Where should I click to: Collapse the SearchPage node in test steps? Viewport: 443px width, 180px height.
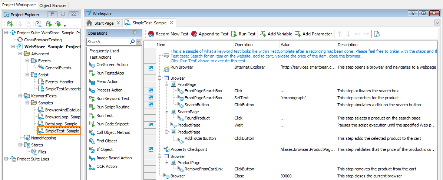coord(167,112)
